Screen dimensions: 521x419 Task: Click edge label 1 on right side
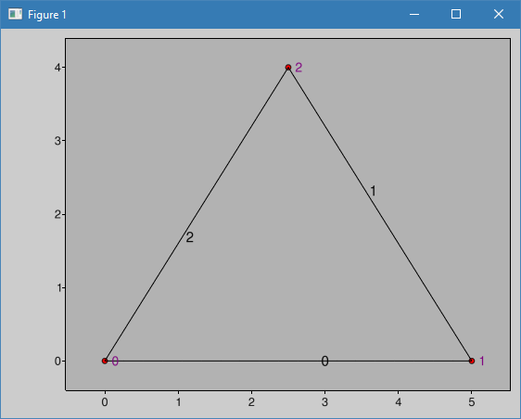pyautogui.click(x=374, y=191)
